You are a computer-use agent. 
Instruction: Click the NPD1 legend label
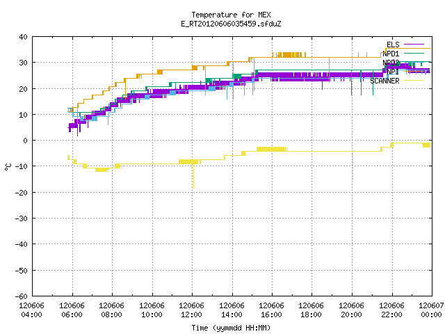[391, 54]
